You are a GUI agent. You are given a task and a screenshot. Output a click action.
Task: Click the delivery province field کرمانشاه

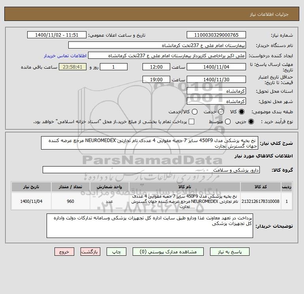(216, 91)
